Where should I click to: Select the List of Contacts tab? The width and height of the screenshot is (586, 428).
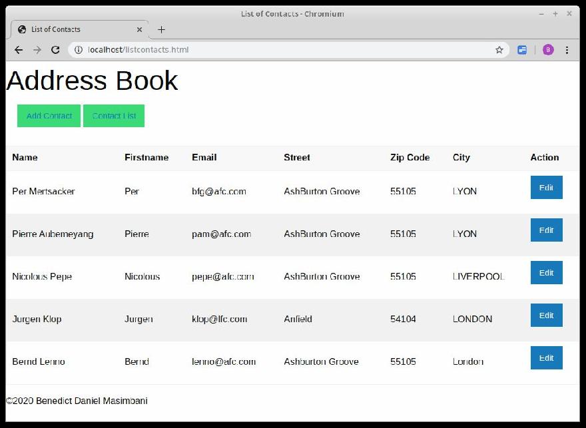[x=79, y=29]
